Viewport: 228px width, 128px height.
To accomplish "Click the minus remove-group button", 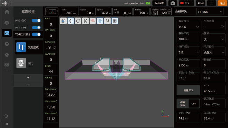I will click(x=28, y=84).
